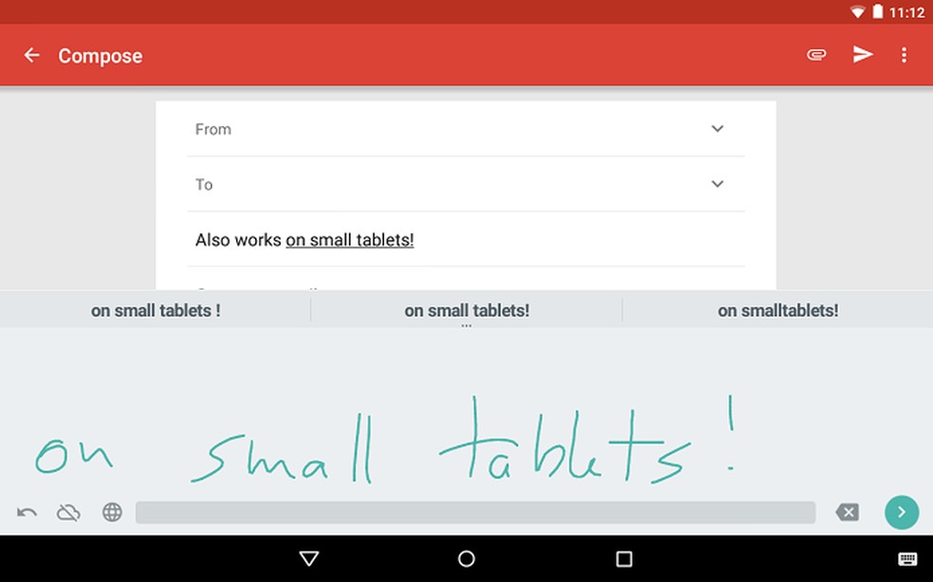
Task: Toggle cloud handwriting recognition off
Action: [x=68, y=512]
